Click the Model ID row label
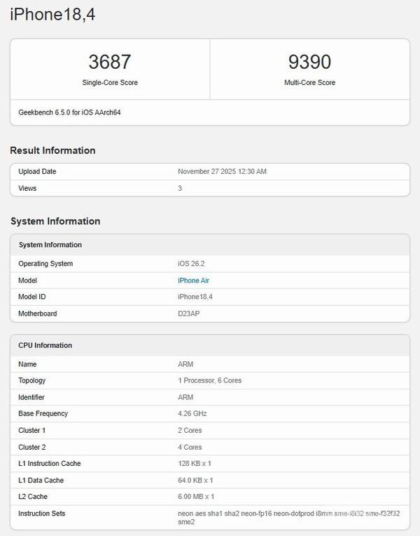Screen dimensions: 420x536 [x=32, y=297]
